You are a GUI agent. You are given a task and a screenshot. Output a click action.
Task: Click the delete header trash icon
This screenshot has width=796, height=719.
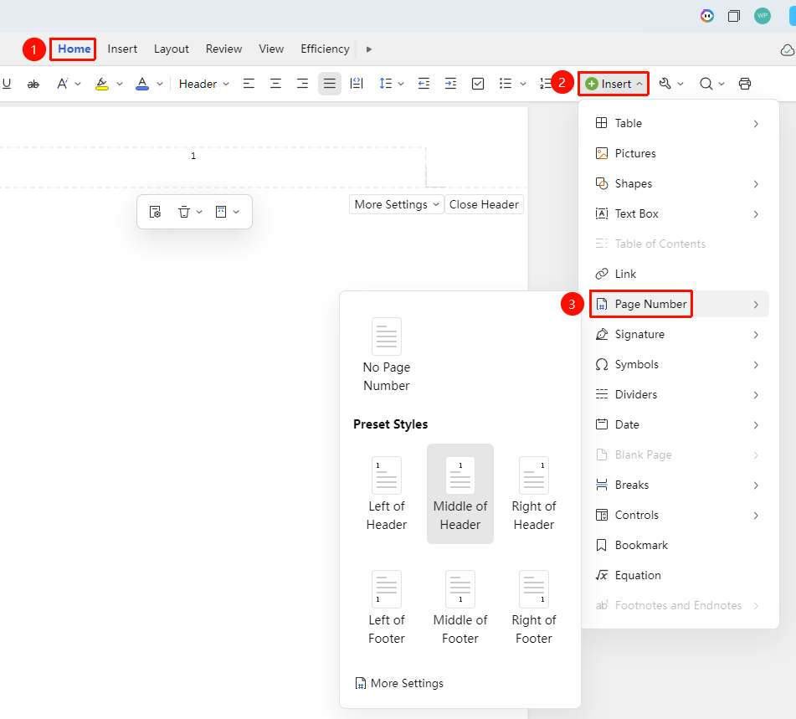[184, 212]
